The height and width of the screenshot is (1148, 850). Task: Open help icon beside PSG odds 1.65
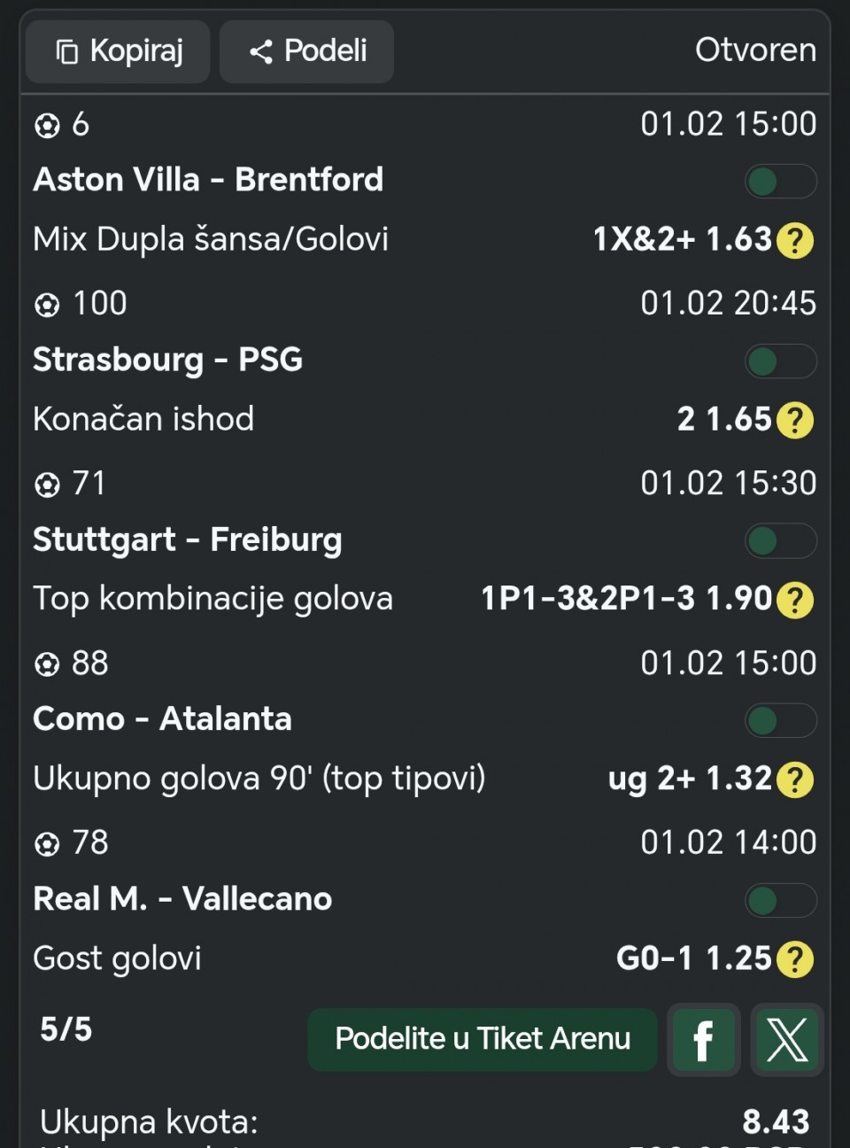[x=794, y=420]
